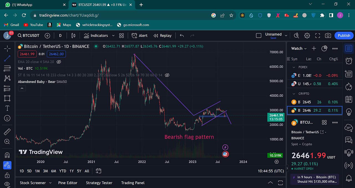Open the hotlists flame icon
This screenshot has width=355, height=188.
[349, 87]
